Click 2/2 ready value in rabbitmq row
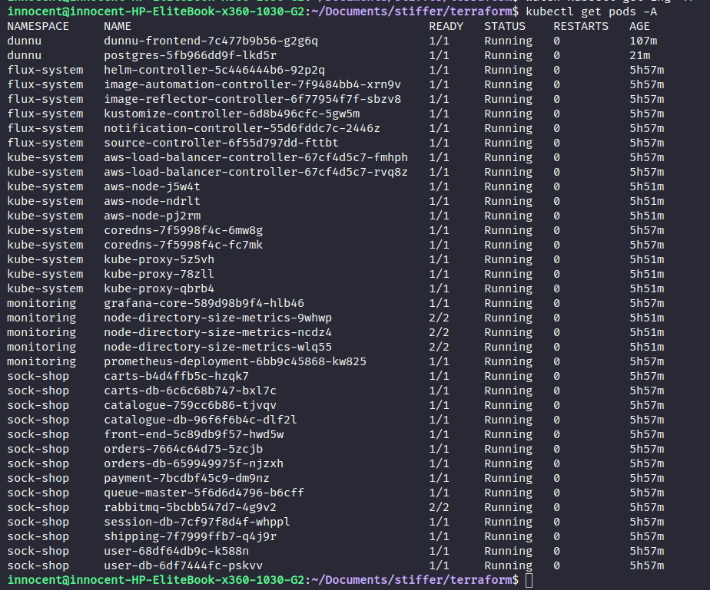Viewport: 710px width, 590px height. [440, 507]
